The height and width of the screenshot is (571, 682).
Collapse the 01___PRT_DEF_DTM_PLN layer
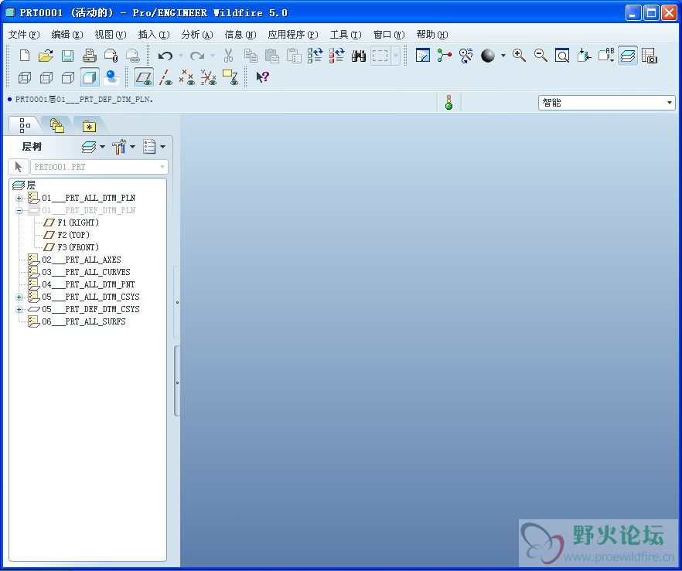click(19, 211)
